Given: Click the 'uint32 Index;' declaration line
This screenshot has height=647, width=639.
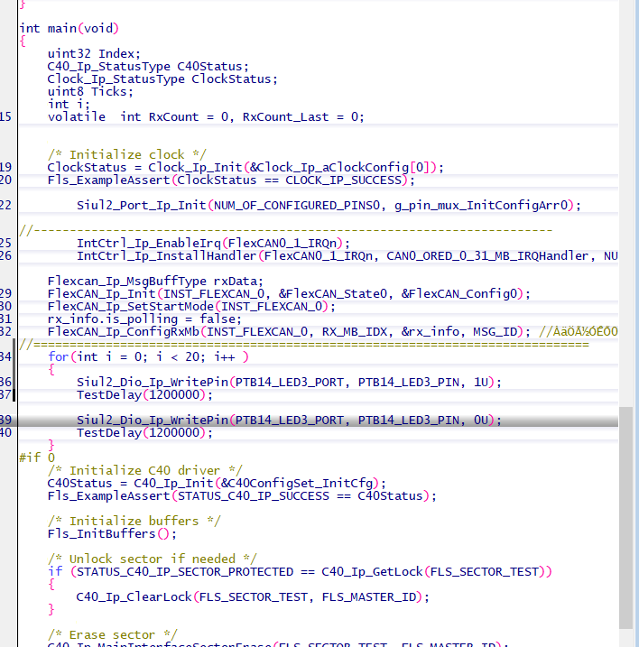Looking at the screenshot, I should [94, 53].
